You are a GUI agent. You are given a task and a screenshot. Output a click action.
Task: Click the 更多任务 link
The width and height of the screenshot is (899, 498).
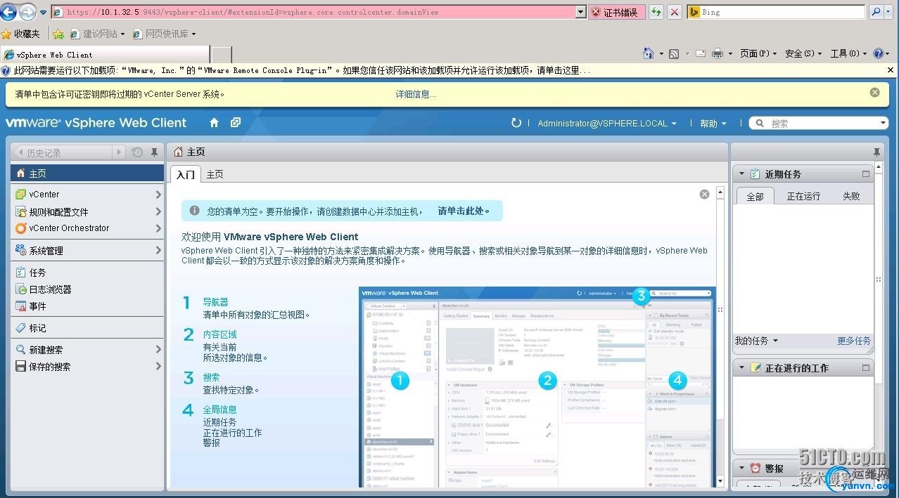(x=854, y=341)
